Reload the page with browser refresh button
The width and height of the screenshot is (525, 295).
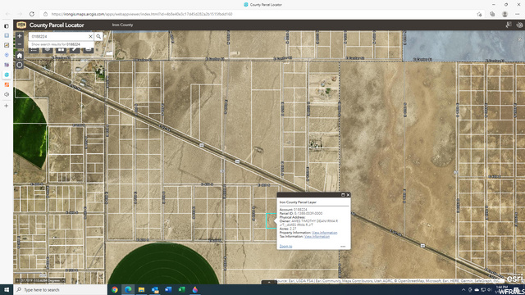32,14
